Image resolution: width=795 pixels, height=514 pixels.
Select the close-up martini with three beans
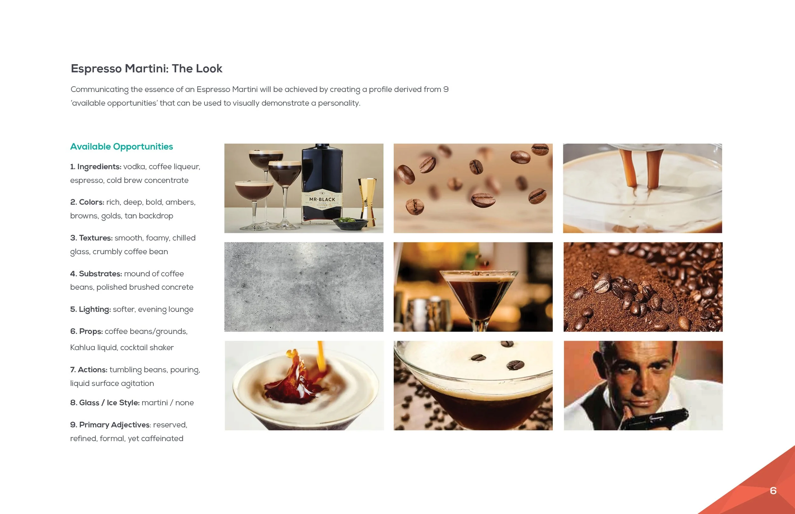(x=473, y=386)
